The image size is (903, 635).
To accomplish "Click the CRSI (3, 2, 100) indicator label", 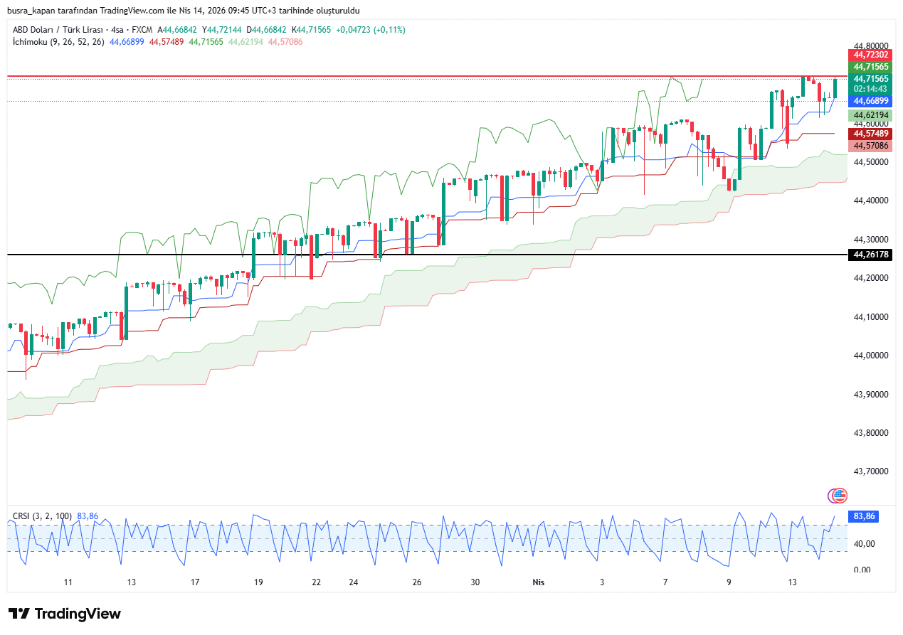I will tap(43, 516).
